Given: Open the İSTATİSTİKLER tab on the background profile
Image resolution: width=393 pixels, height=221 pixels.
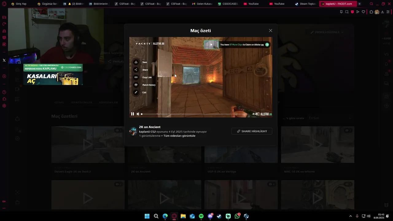Looking at the screenshot, I should (81, 102).
